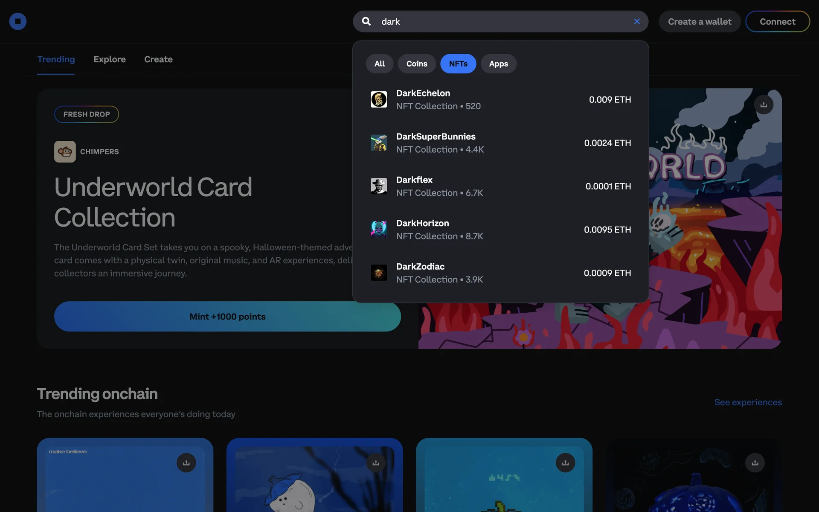Click share icon on second trending card
Screen dimensions: 819x512
pyautogui.click(x=376, y=463)
